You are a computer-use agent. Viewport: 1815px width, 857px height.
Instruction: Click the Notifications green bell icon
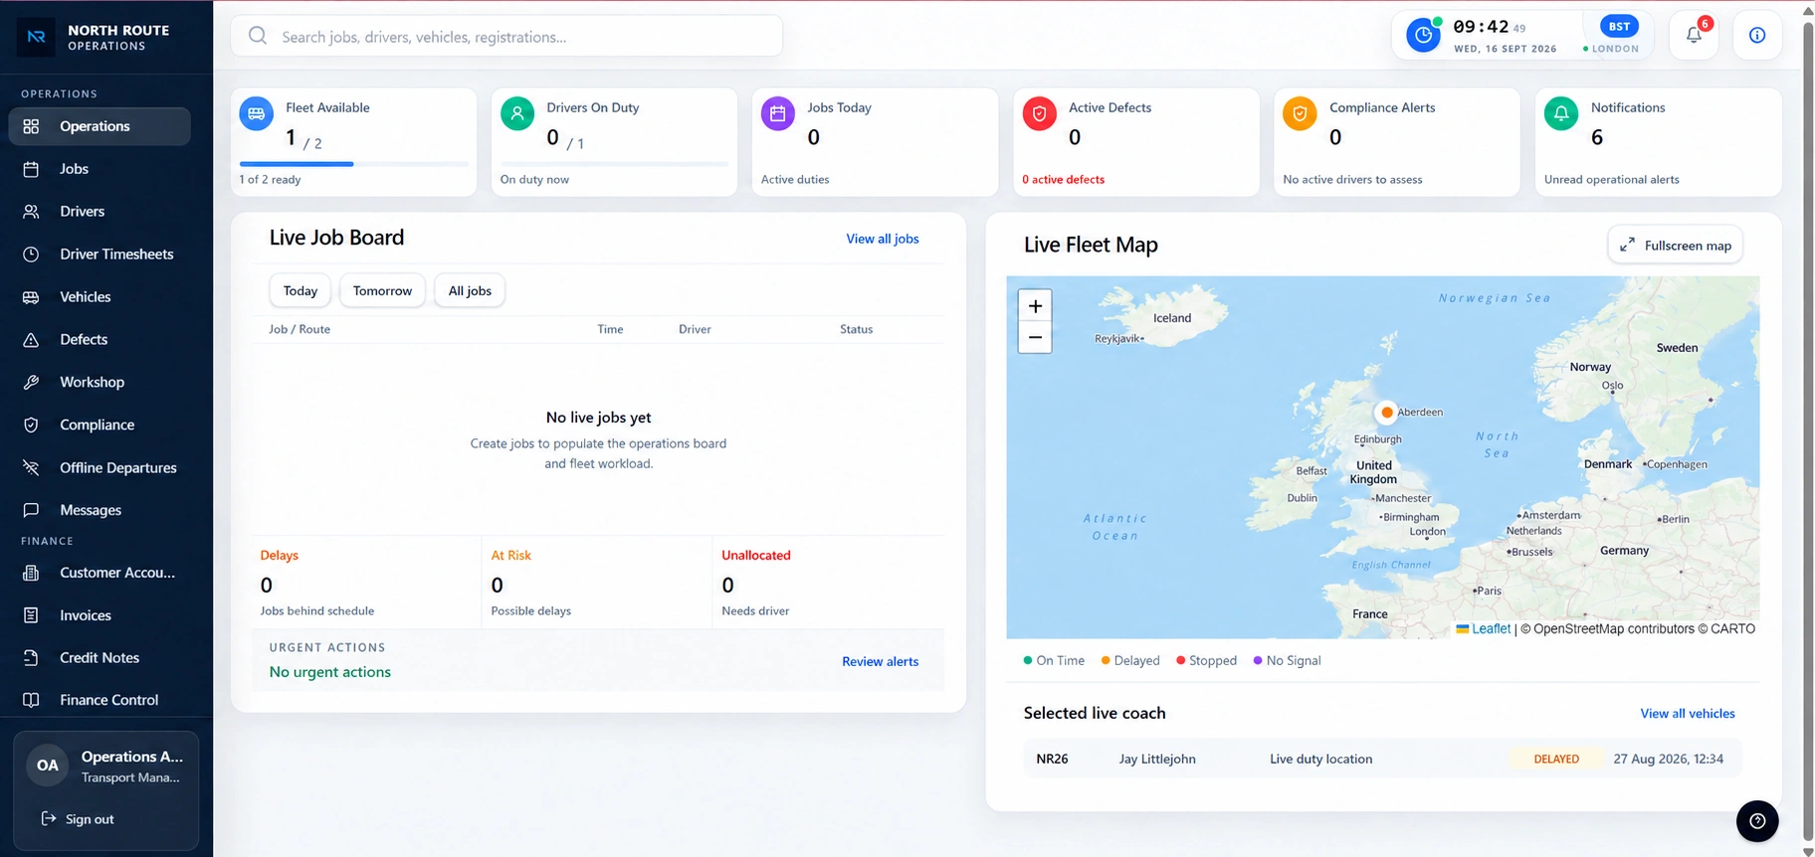coord(1561,114)
